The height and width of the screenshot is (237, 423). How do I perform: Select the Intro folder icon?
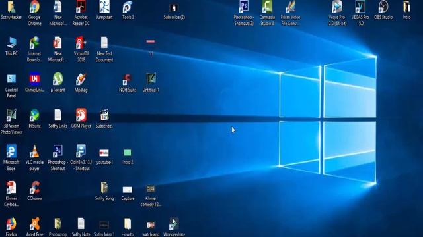click(406, 7)
